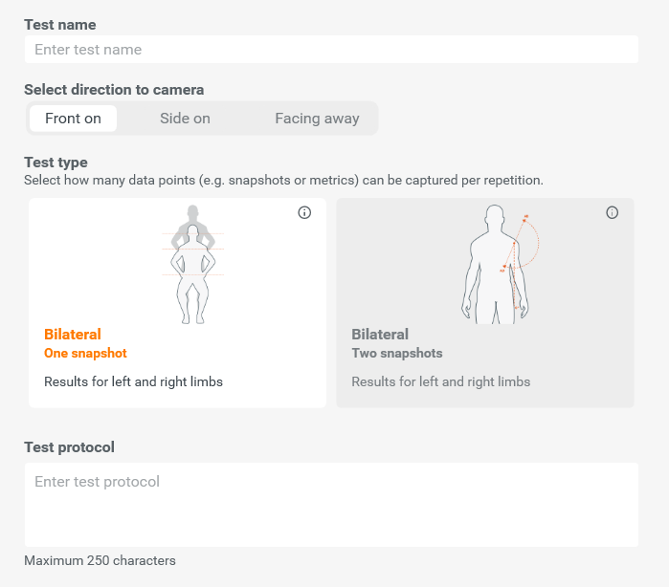The image size is (669, 587).
Task: Click limbs results text in One snapshot card
Action: click(134, 381)
